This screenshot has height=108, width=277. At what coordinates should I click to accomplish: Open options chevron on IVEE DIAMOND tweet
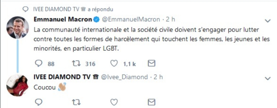coord(268,78)
